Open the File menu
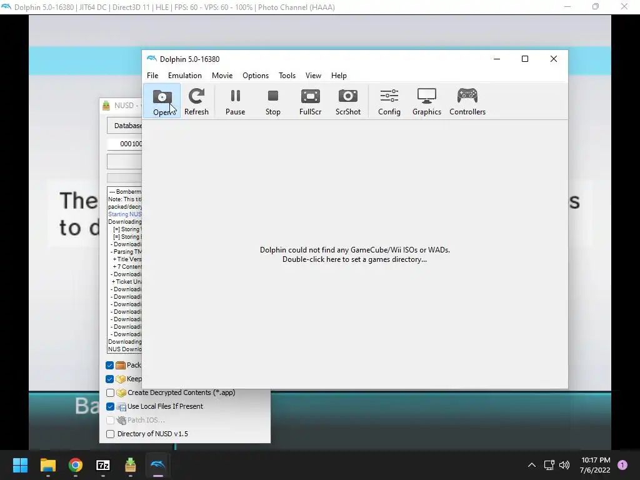 [x=152, y=76]
